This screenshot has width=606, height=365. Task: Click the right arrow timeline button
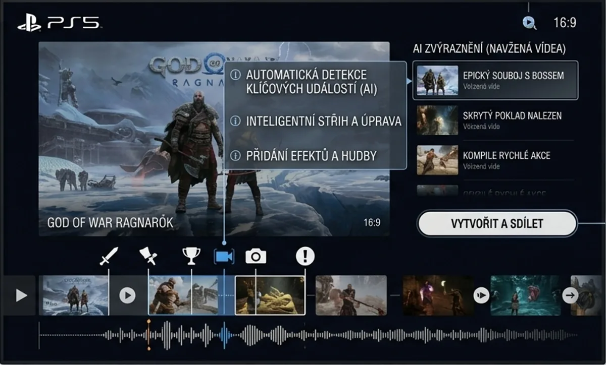(570, 295)
